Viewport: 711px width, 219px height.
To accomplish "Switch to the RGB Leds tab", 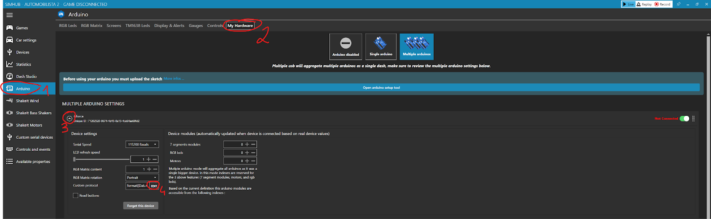I will coord(68,26).
